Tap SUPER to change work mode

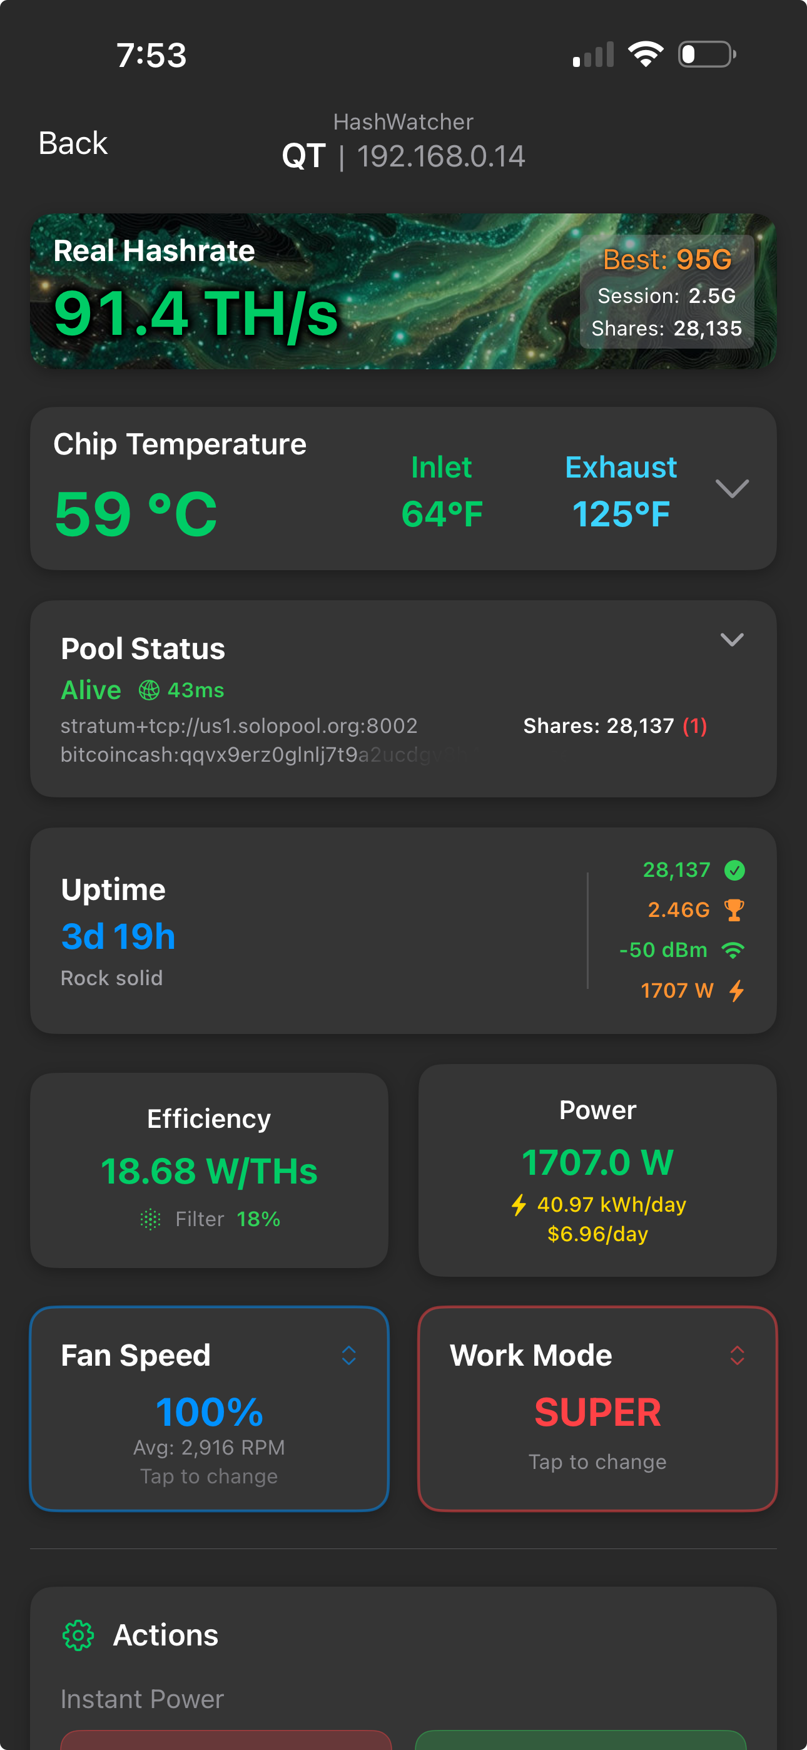[x=597, y=1413]
